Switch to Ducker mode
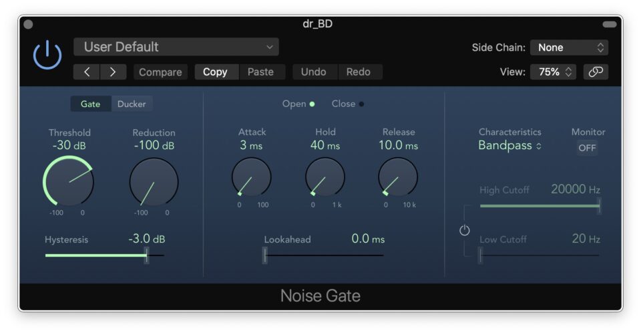This screenshot has height=333, width=641. (132, 104)
